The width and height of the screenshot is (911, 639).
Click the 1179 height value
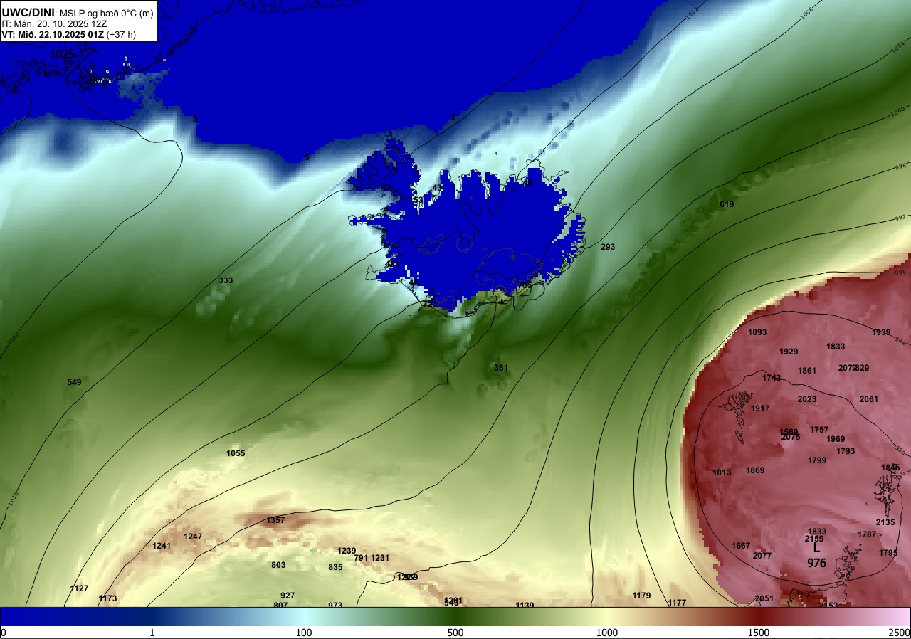point(641,596)
